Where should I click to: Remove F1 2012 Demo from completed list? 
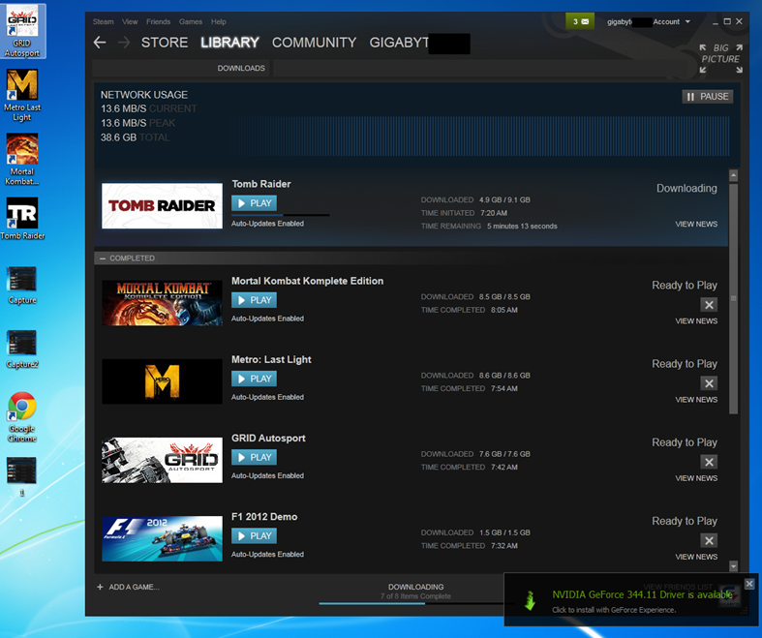click(709, 541)
